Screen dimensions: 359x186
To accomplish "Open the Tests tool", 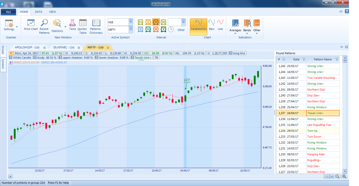I will pyautogui.click(x=72, y=25).
